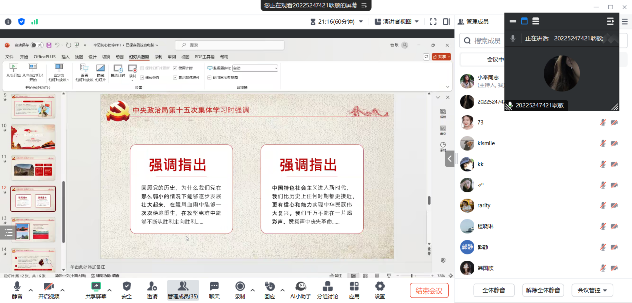Start recording with the 录制 icon
632x303 pixels.
240,287
